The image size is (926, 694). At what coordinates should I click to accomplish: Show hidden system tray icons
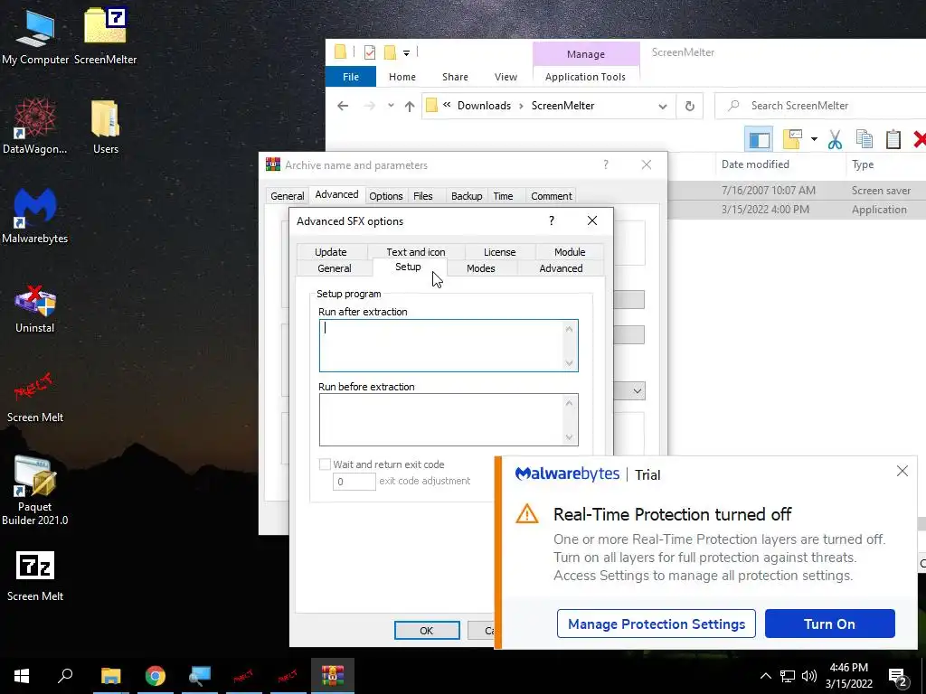[765, 676]
